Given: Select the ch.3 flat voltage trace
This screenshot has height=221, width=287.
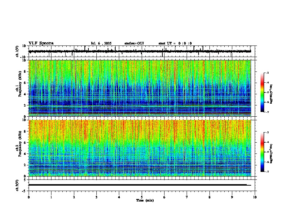Looking at the screenshot, I should 140,185.
